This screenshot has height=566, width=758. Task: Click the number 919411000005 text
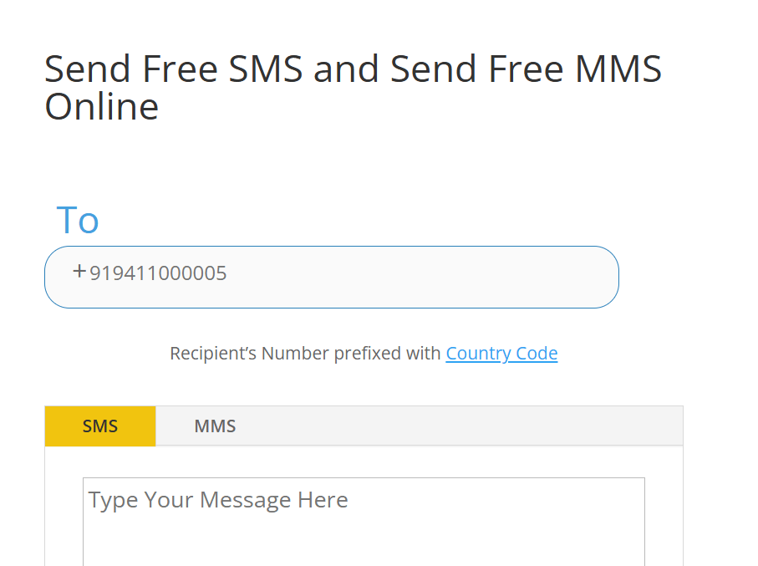point(158,273)
